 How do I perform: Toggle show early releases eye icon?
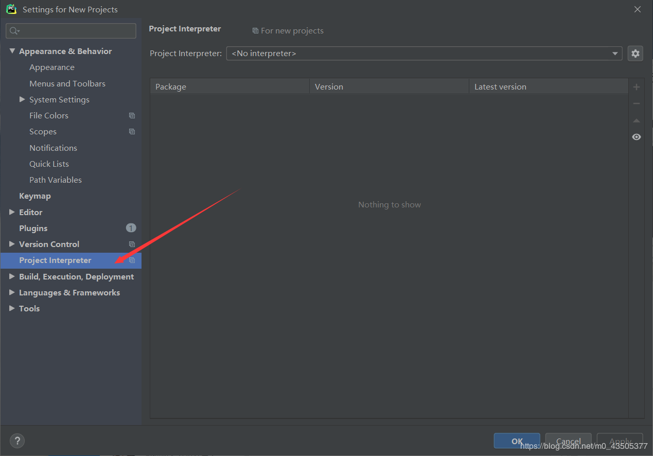pyautogui.click(x=637, y=137)
